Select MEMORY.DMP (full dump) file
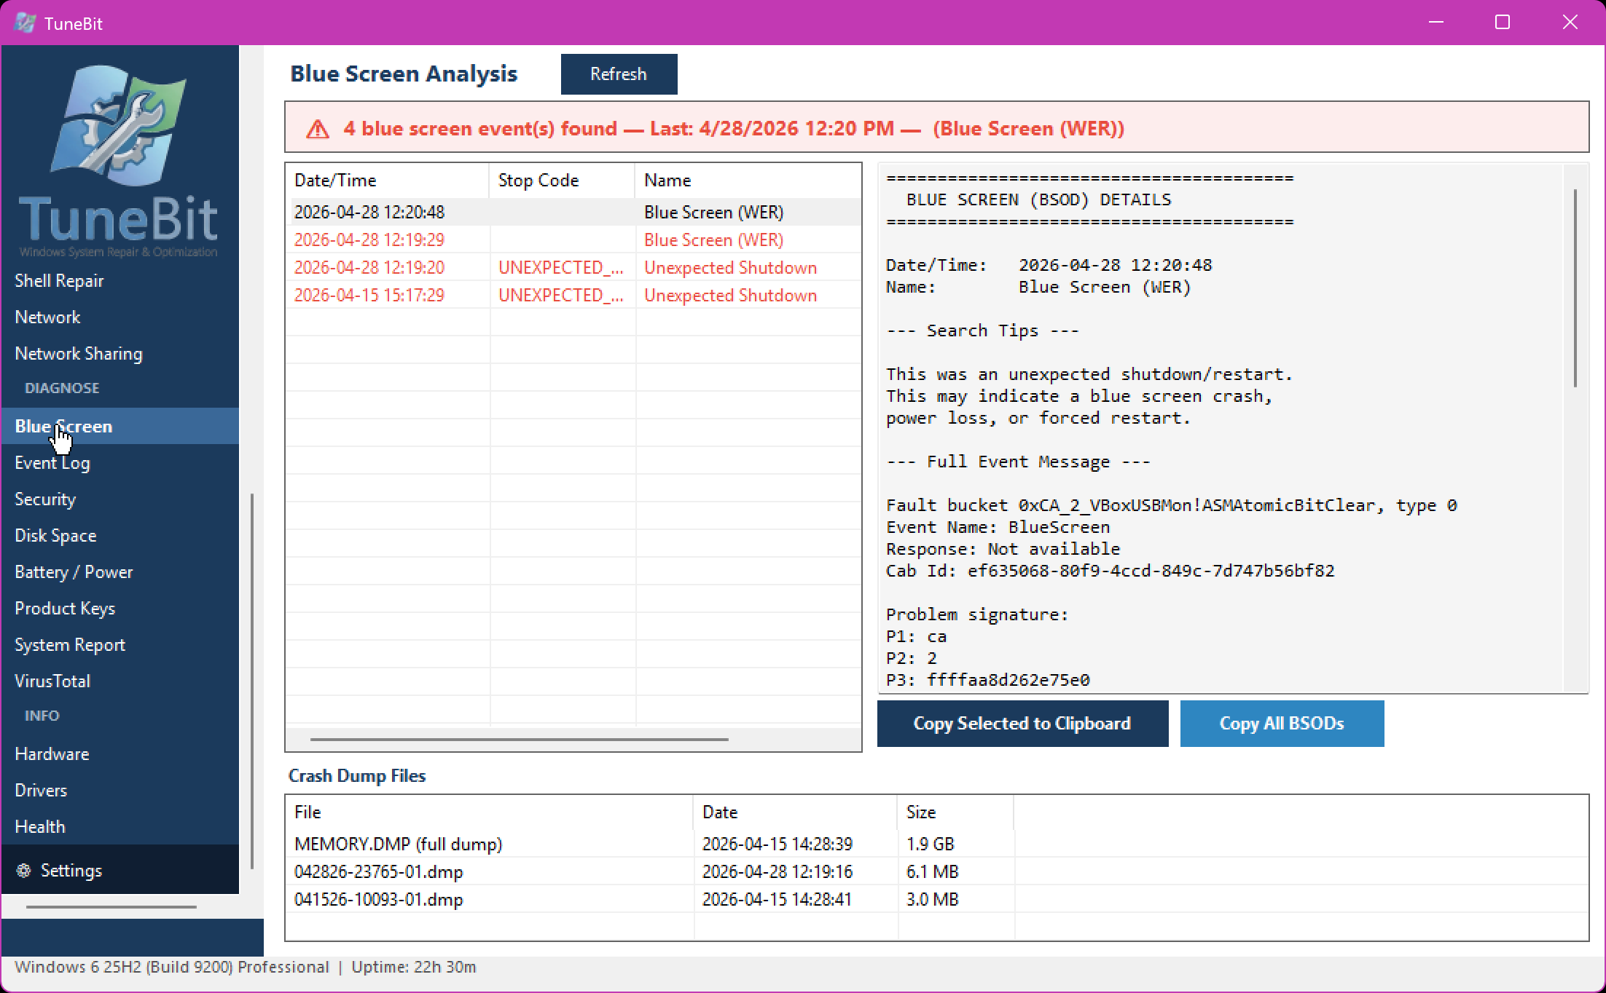The image size is (1606, 993). [399, 844]
